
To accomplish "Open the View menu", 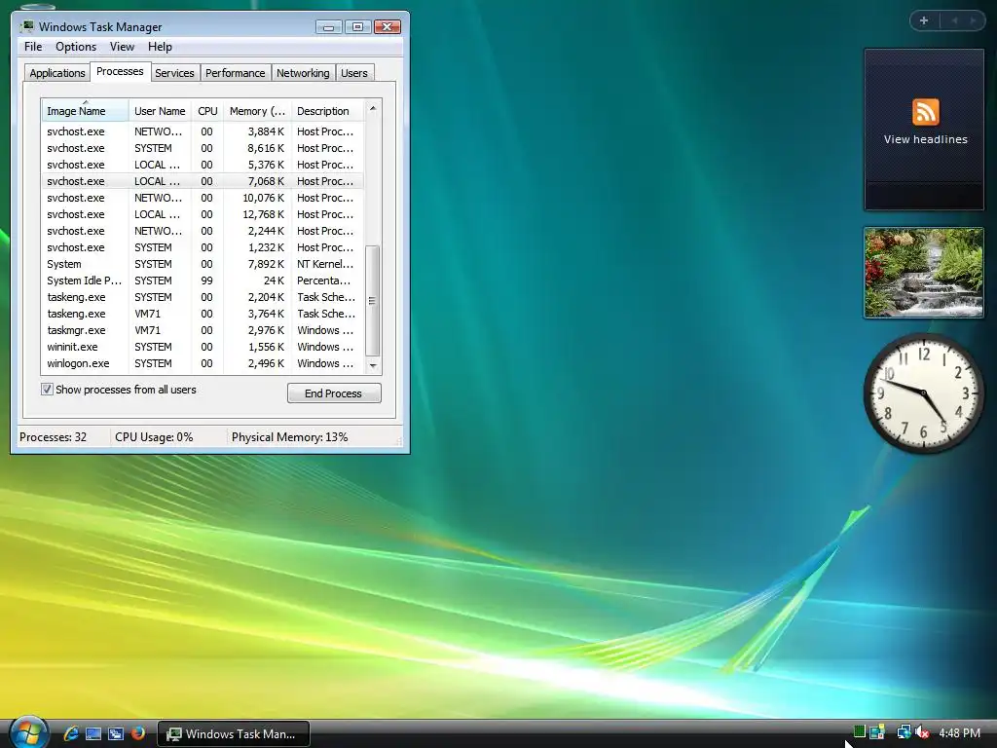I will [x=122, y=47].
